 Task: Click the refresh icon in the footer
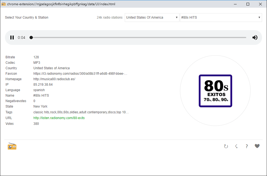pyautogui.click(x=226, y=146)
